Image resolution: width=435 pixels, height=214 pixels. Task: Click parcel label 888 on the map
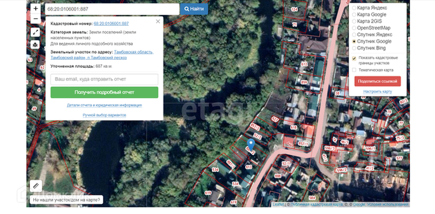point(278,176)
